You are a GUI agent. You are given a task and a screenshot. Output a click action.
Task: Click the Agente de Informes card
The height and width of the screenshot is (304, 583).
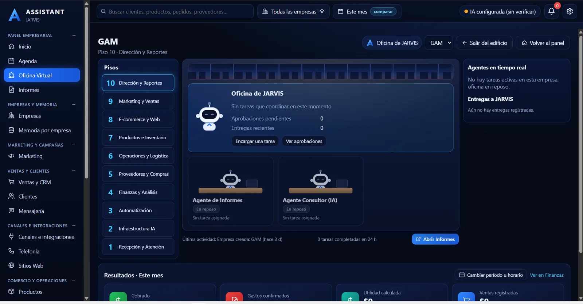(231, 191)
